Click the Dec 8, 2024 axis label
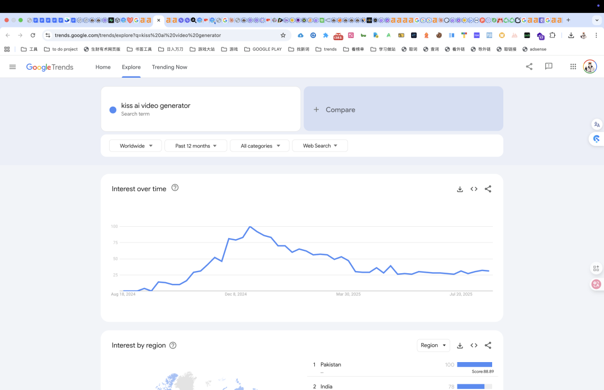604x390 pixels. (x=236, y=294)
